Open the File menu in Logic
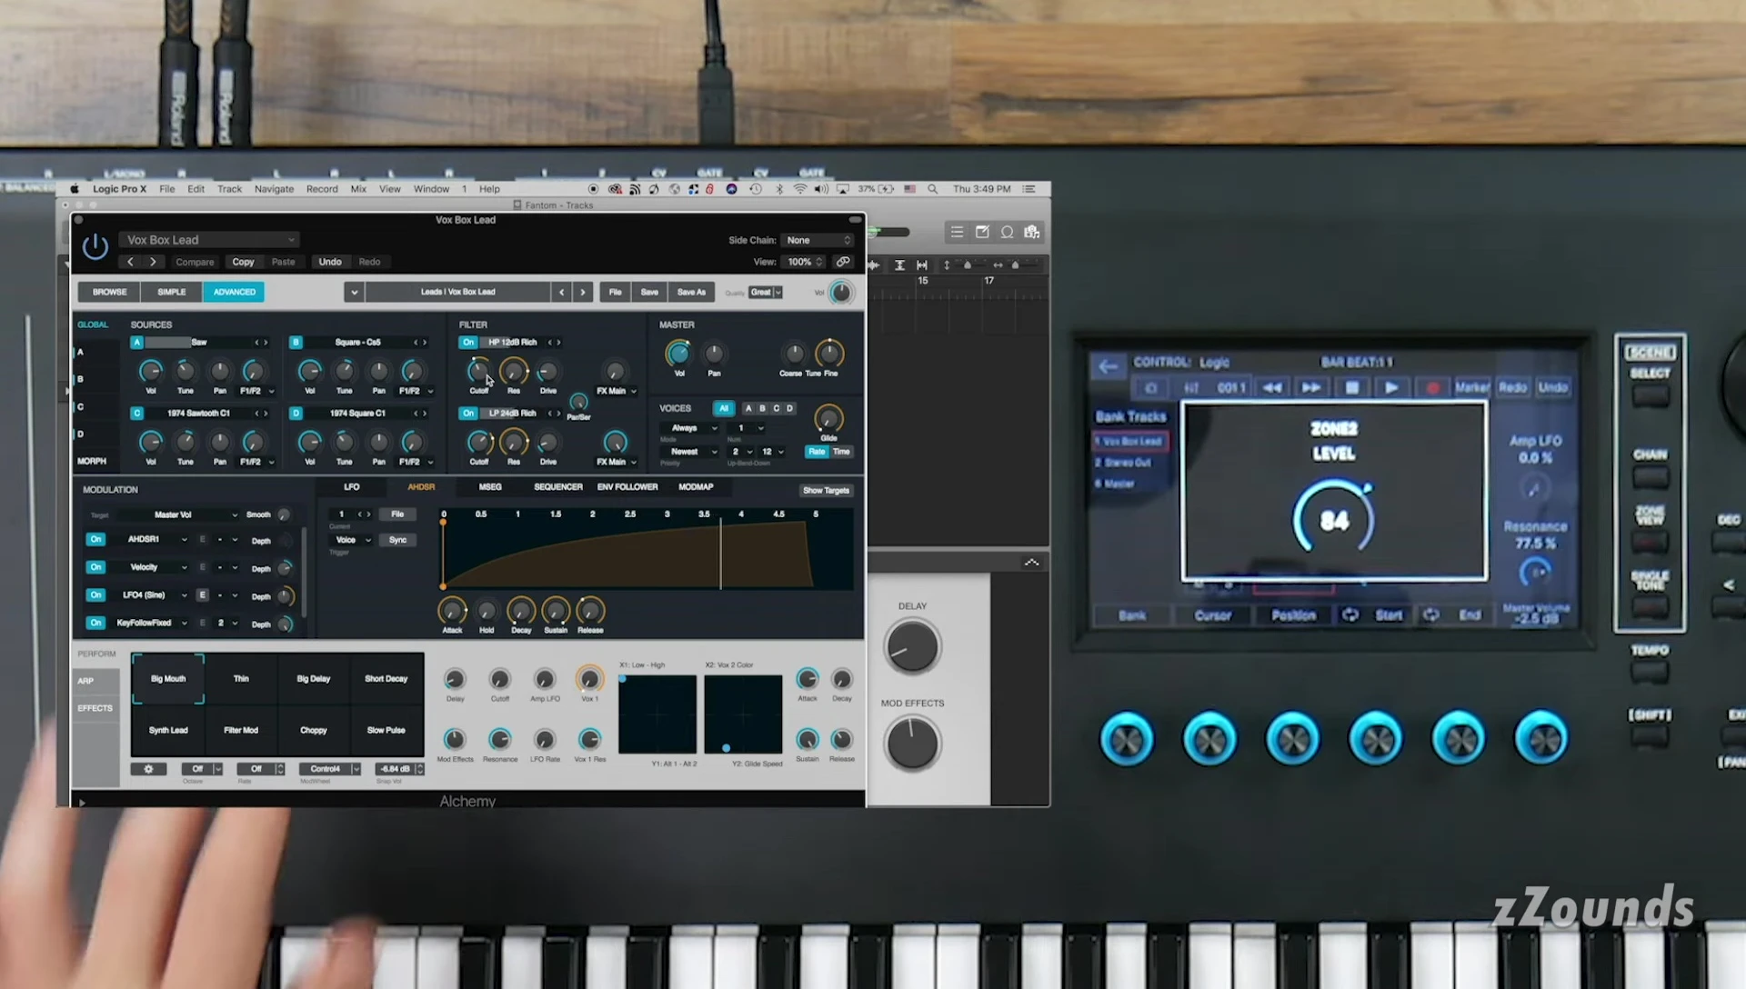The image size is (1746, 989). tap(167, 189)
